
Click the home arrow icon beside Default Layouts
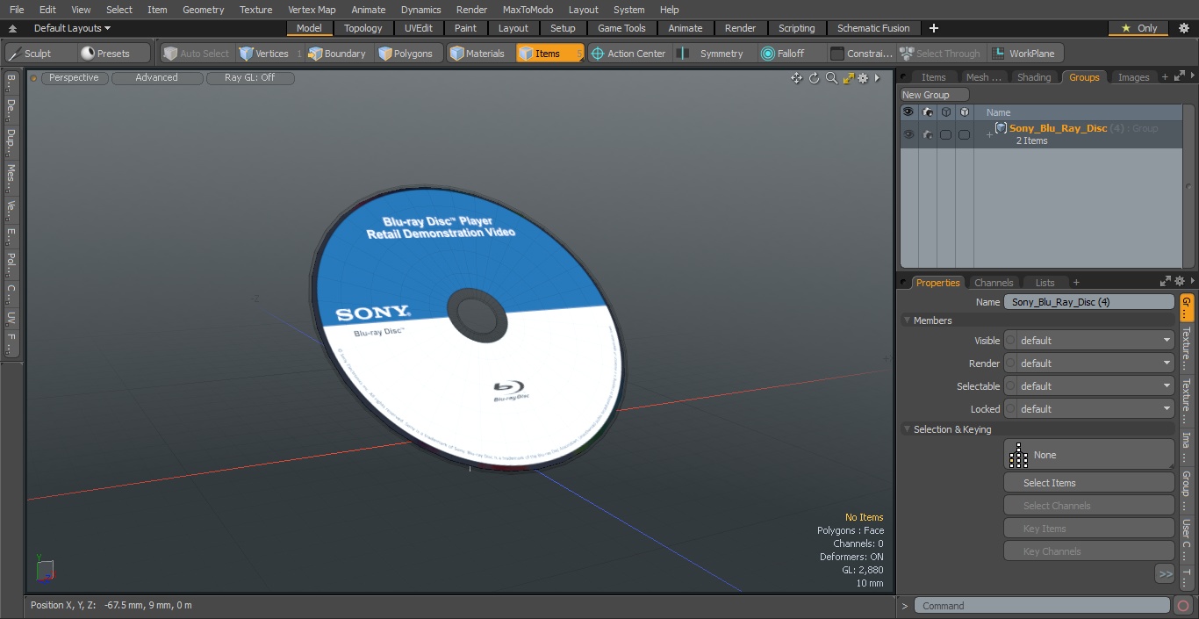(x=12, y=28)
